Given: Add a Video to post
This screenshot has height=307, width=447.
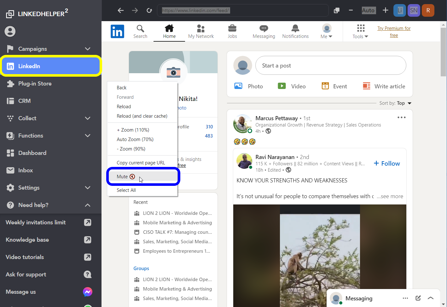Looking at the screenshot, I should coord(292,86).
